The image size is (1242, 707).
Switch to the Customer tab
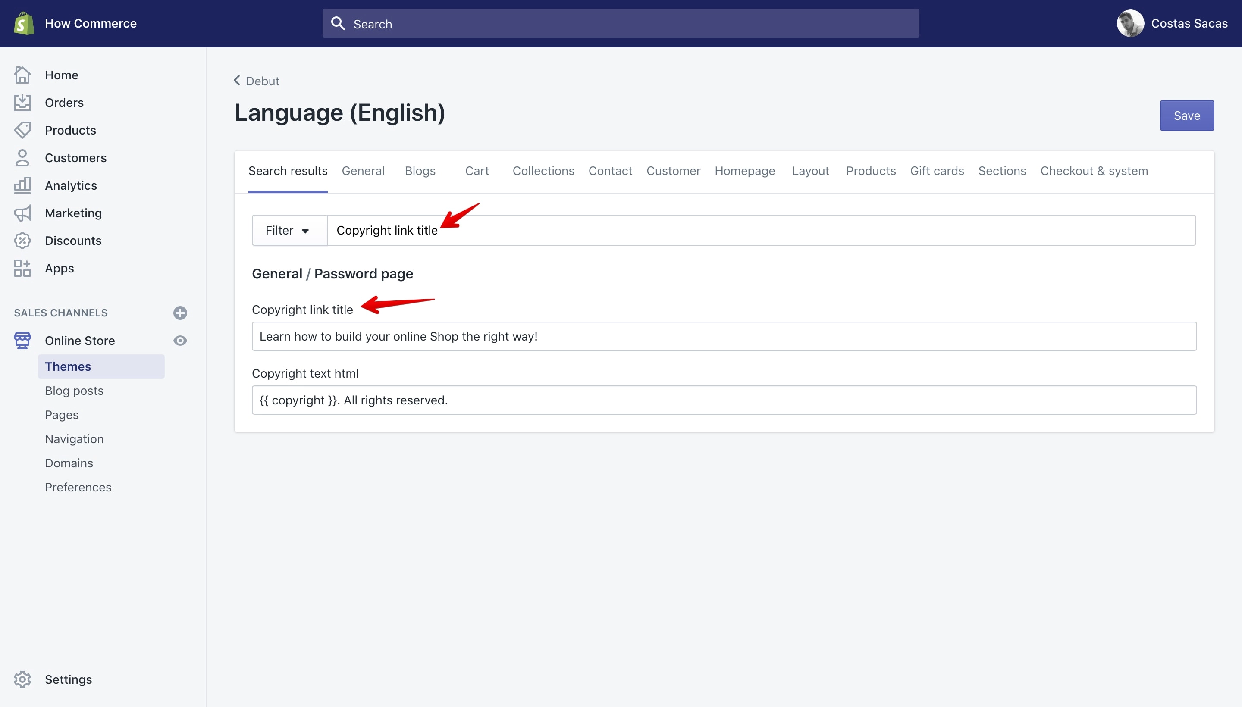(673, 171)
